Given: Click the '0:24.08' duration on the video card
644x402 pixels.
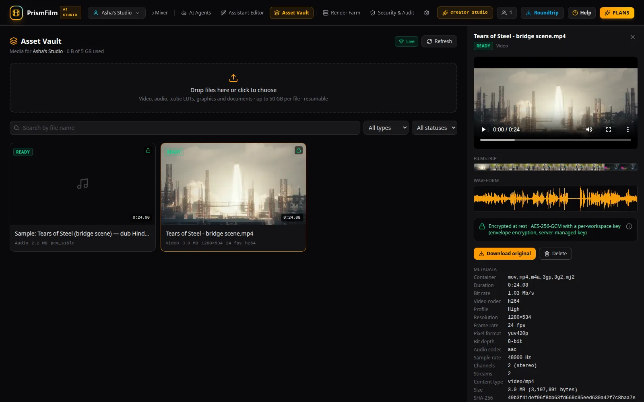Looking at the screenshot, I should [x=292, y=217].
